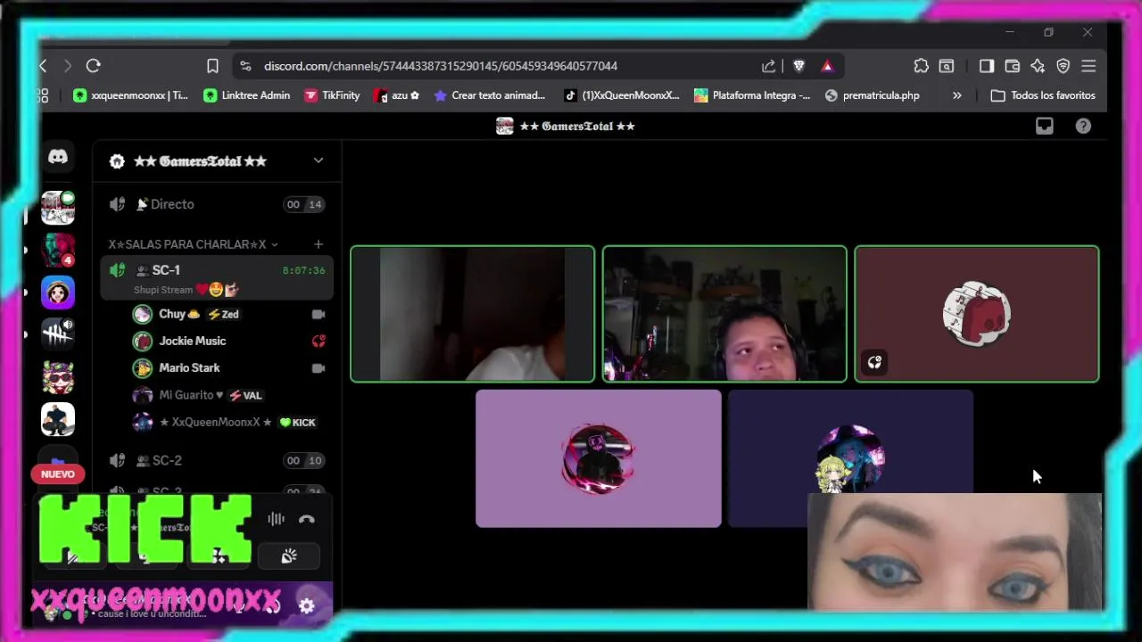Open site information icon beside the URL

[245, 66]
